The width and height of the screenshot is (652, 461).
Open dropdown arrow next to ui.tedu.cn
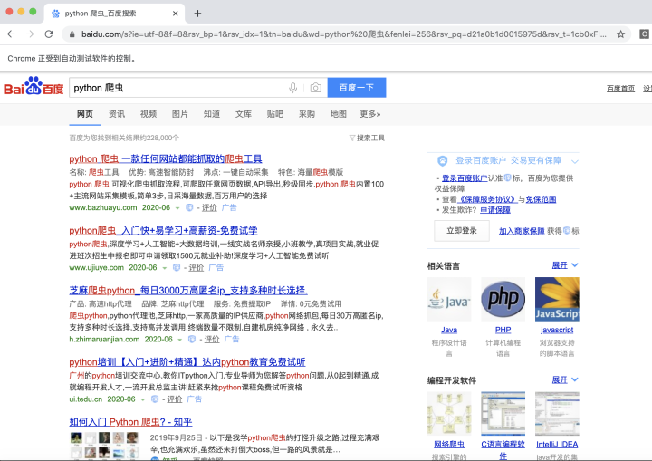pos(143,399)
